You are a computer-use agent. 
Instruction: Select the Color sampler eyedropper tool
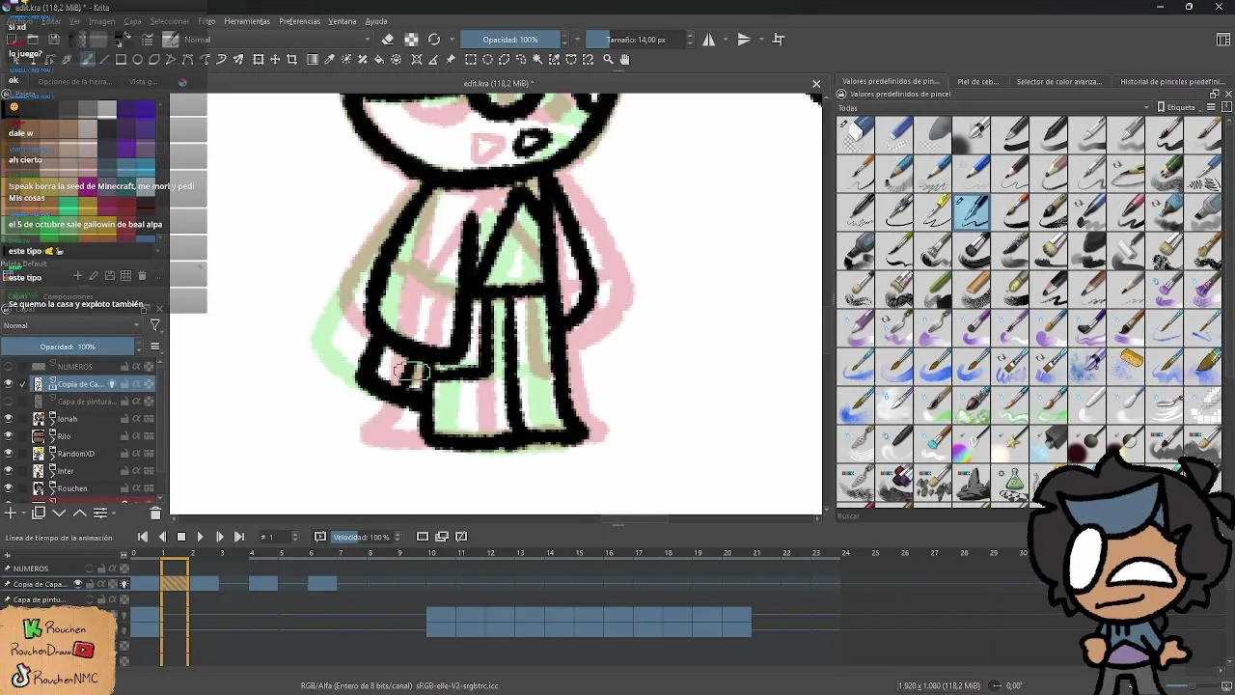pos(329,59)
